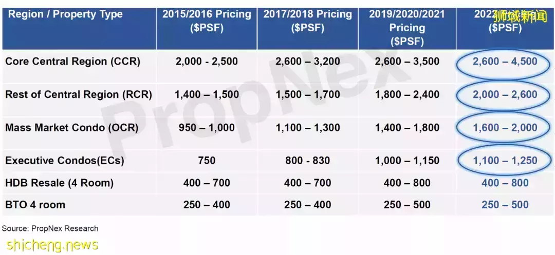Click the Source: PropNex Research text
The width and height of the screenshot is (555, 255).
tap(50, 228)
